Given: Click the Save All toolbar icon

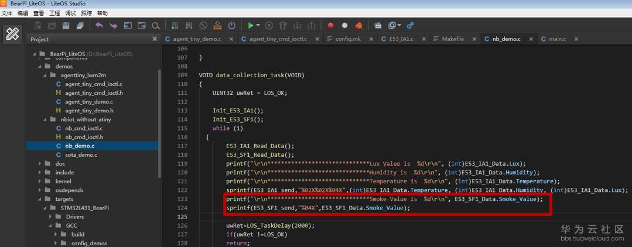Looking at the screenshot, I should (x=80, y=25).
